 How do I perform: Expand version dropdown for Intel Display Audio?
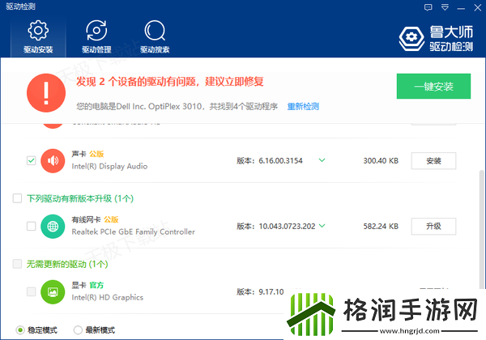(322, 160)
